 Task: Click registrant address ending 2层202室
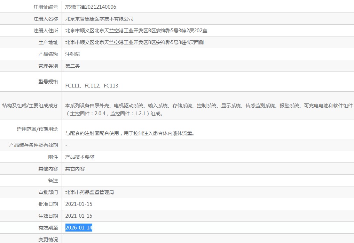[x=136, y=31]
